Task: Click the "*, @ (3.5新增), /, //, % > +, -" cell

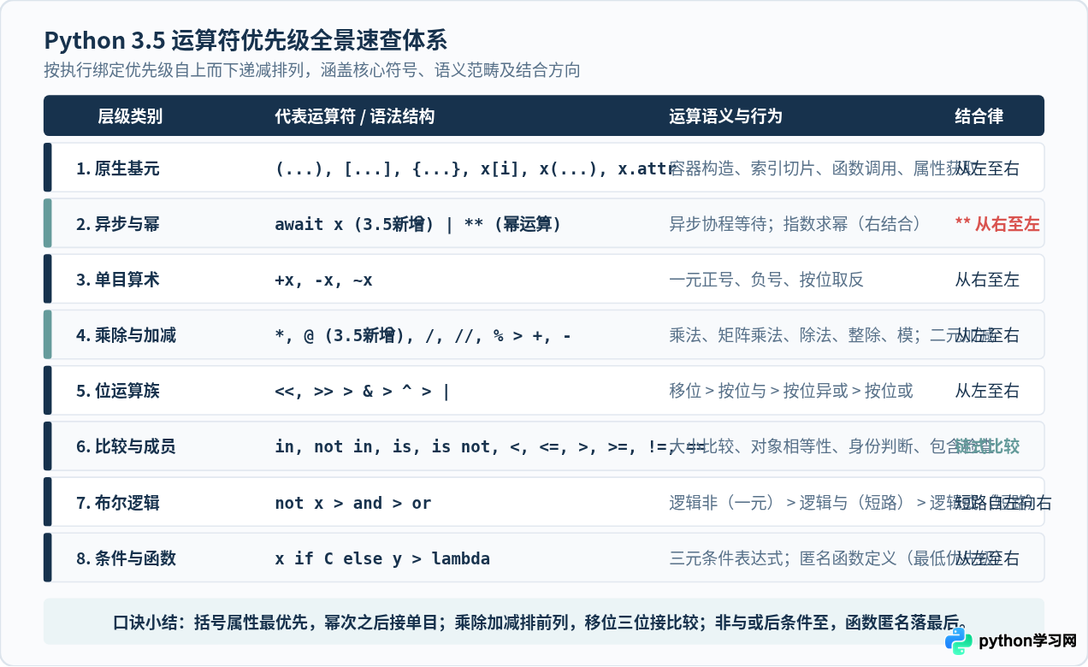Action: coord(423,335)
